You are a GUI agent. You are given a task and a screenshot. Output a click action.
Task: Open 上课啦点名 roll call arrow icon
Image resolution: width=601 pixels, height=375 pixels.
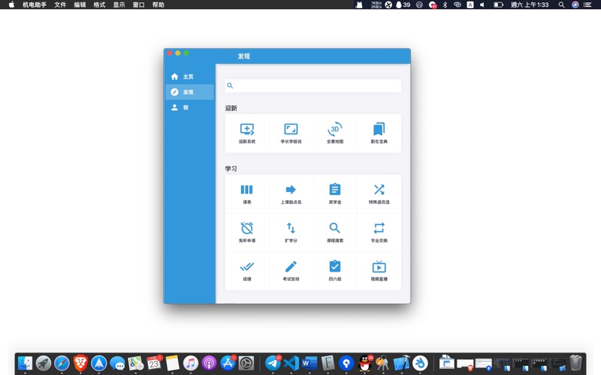[x=291, y=190]
